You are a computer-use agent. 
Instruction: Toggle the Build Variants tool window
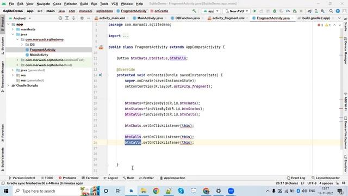click(x=2, y=159)
